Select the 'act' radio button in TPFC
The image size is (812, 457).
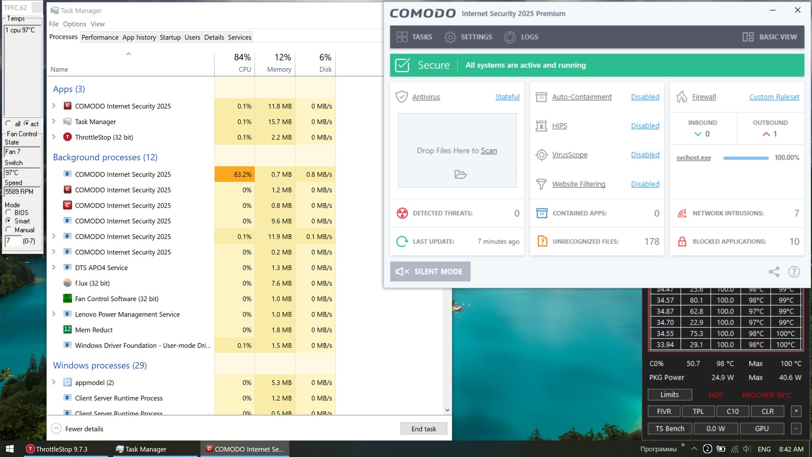point(26,124)
